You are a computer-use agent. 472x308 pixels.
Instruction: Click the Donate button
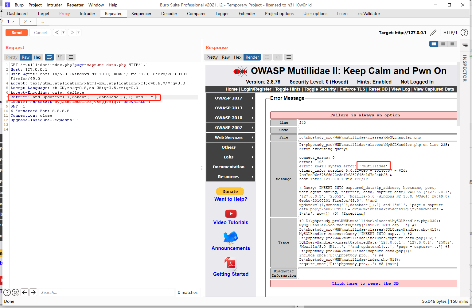(x=230, y=191)
